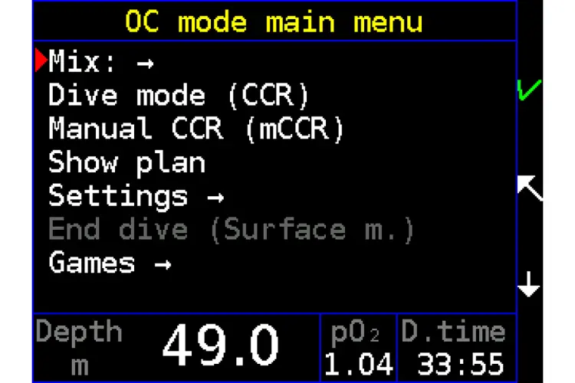Select the Mix: menu entry text
This screenshot has width=575, height=383.
click(x=83, y=63)
